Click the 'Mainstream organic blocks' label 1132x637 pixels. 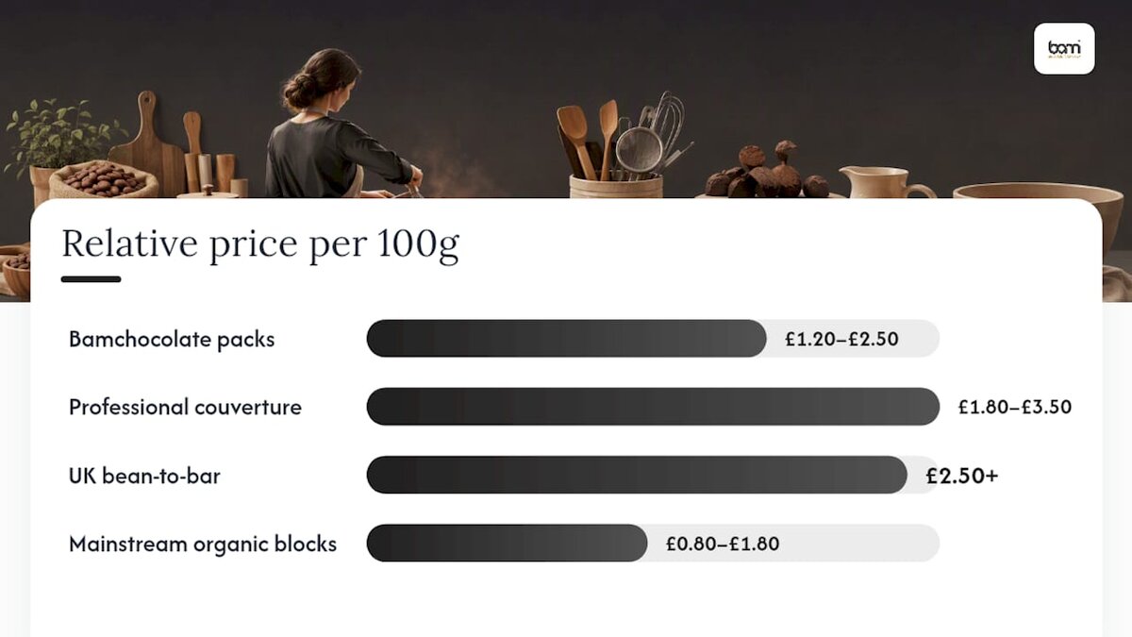(203, 545)
